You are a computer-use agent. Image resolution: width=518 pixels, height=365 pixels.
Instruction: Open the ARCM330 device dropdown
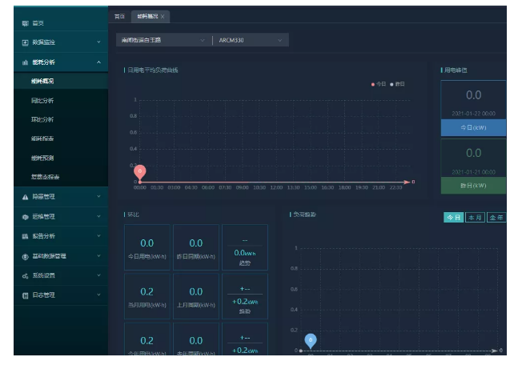[251, 40]
